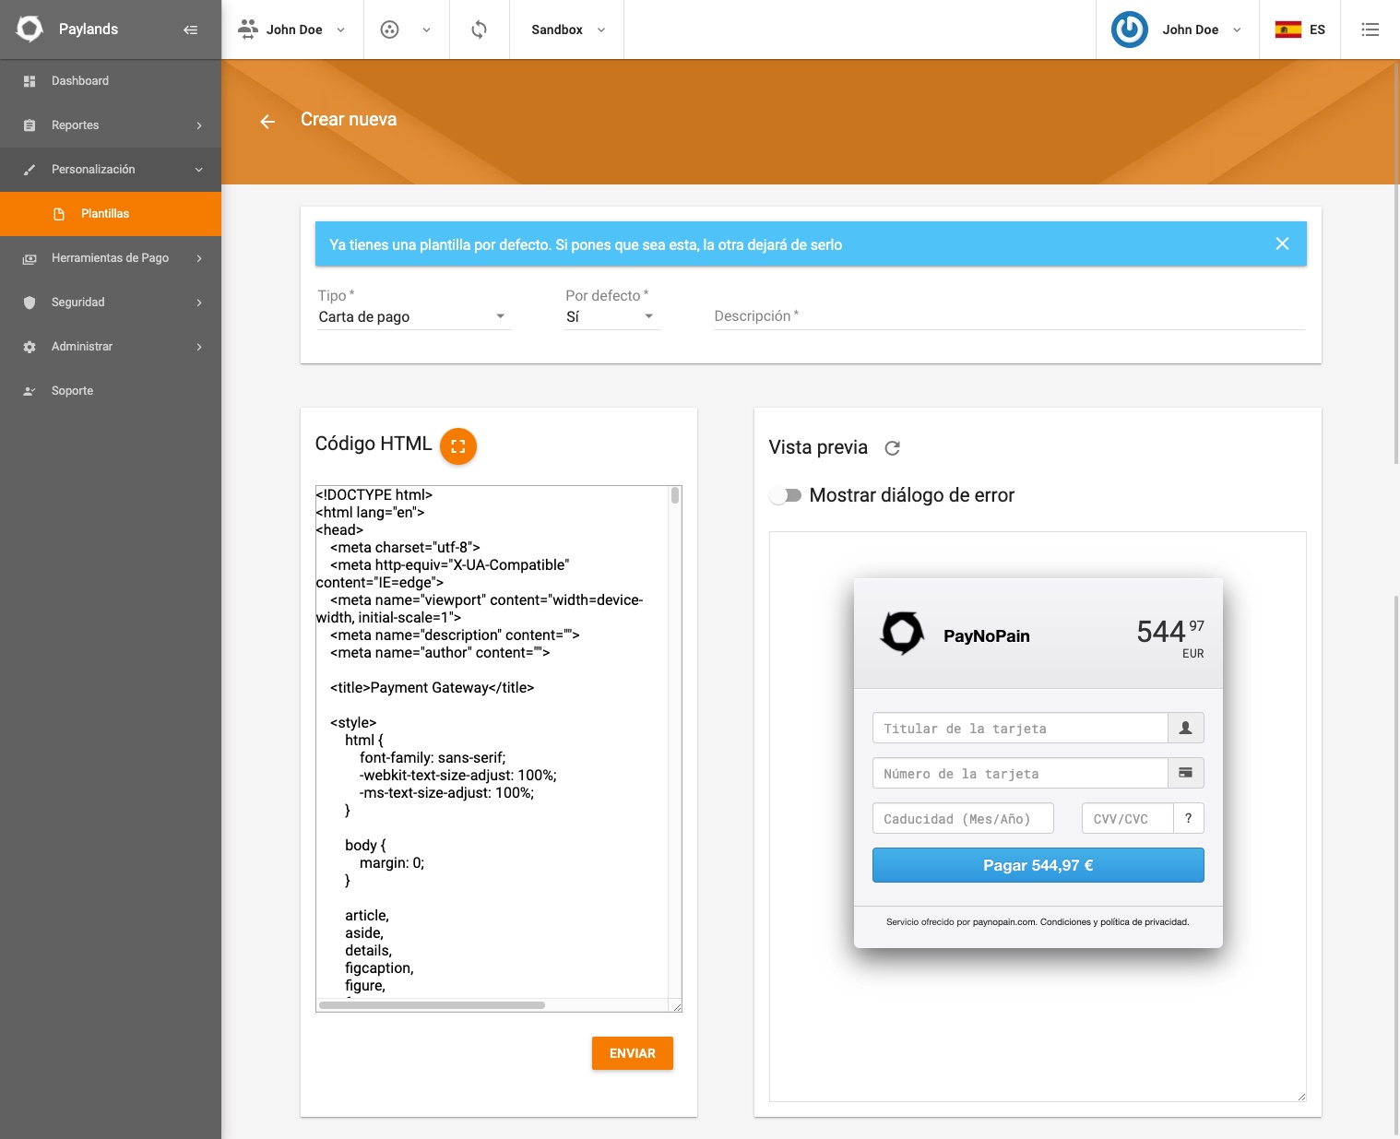The image size is (1400, 1139).
Task: Click the Reportes chevron arrow
Action: point(199,125)
